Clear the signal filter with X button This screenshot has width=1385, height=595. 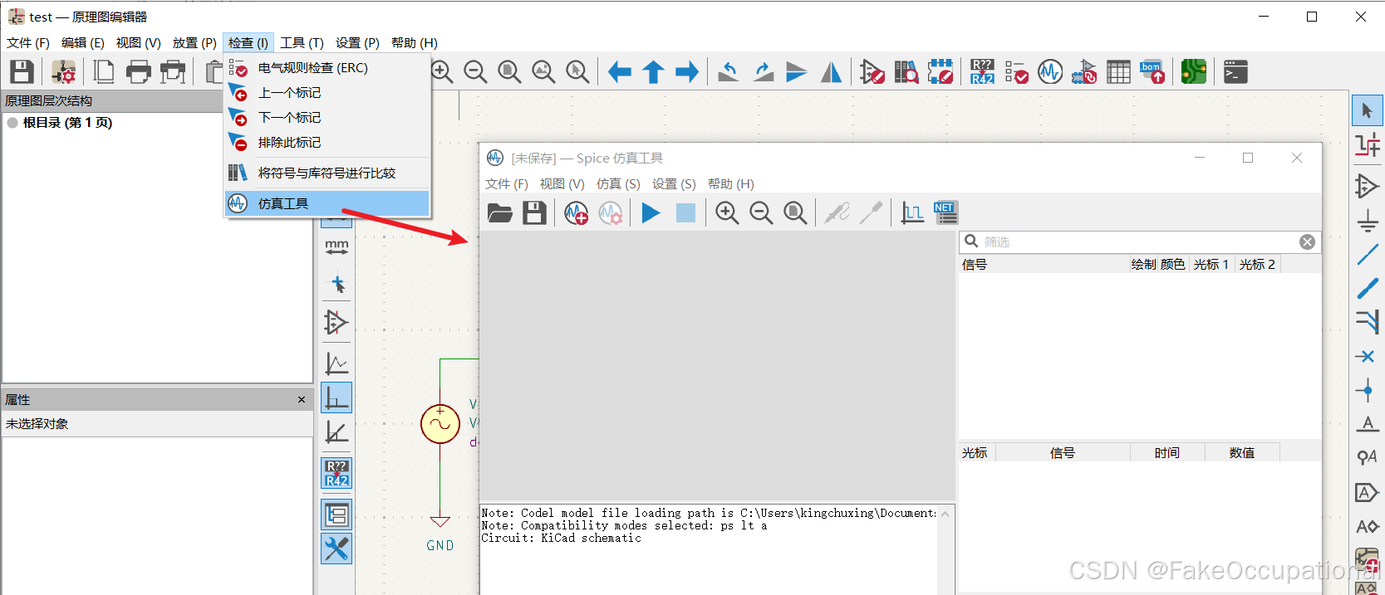click(x=1307, y=241)
